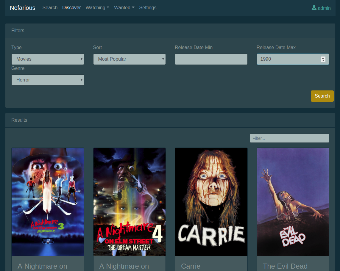Open The Evil Dead movie poster
340x271 pixels.
[x=293, y=202]
